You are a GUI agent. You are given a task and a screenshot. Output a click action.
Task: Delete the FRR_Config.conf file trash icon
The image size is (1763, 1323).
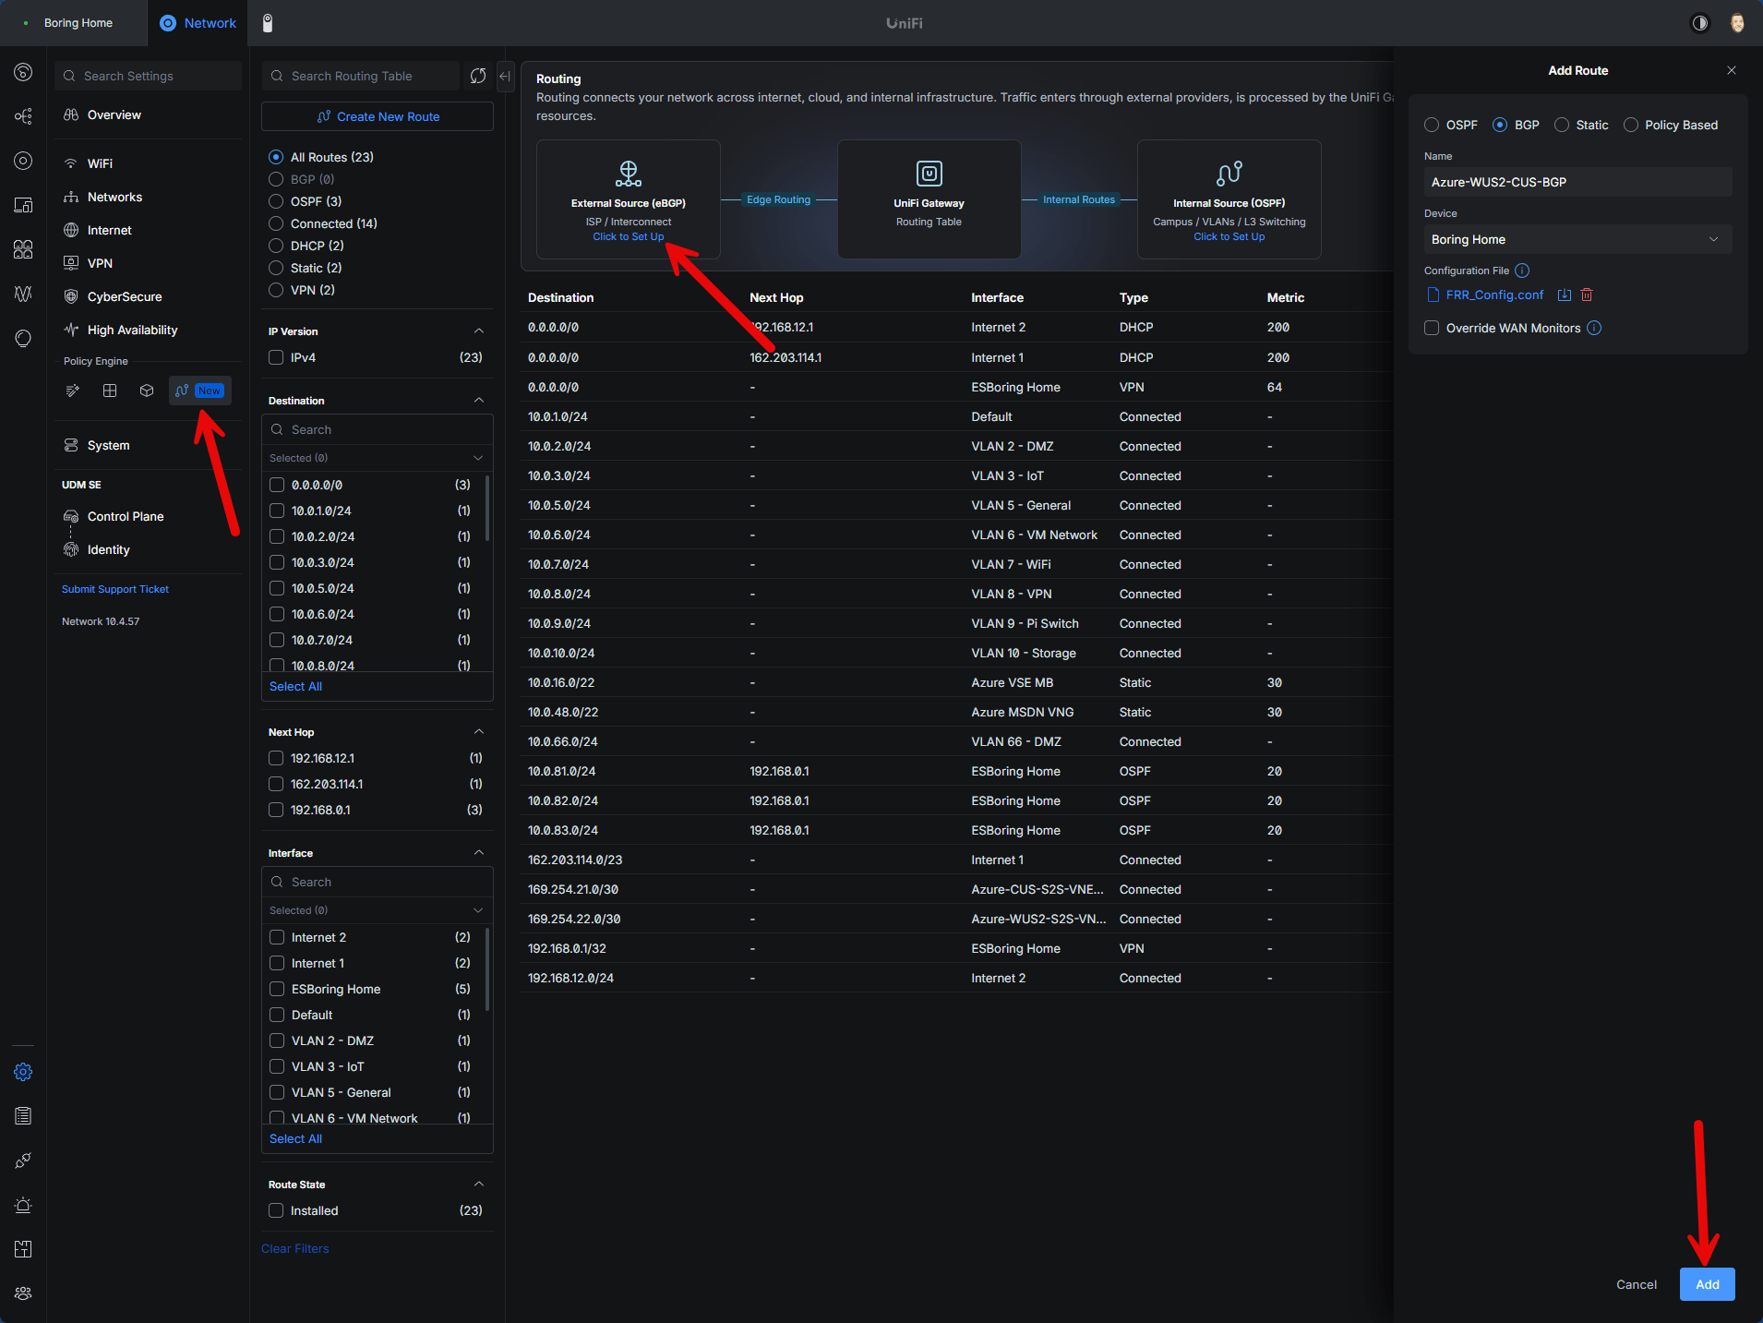pyautogui.click(x=1587, y=295)
